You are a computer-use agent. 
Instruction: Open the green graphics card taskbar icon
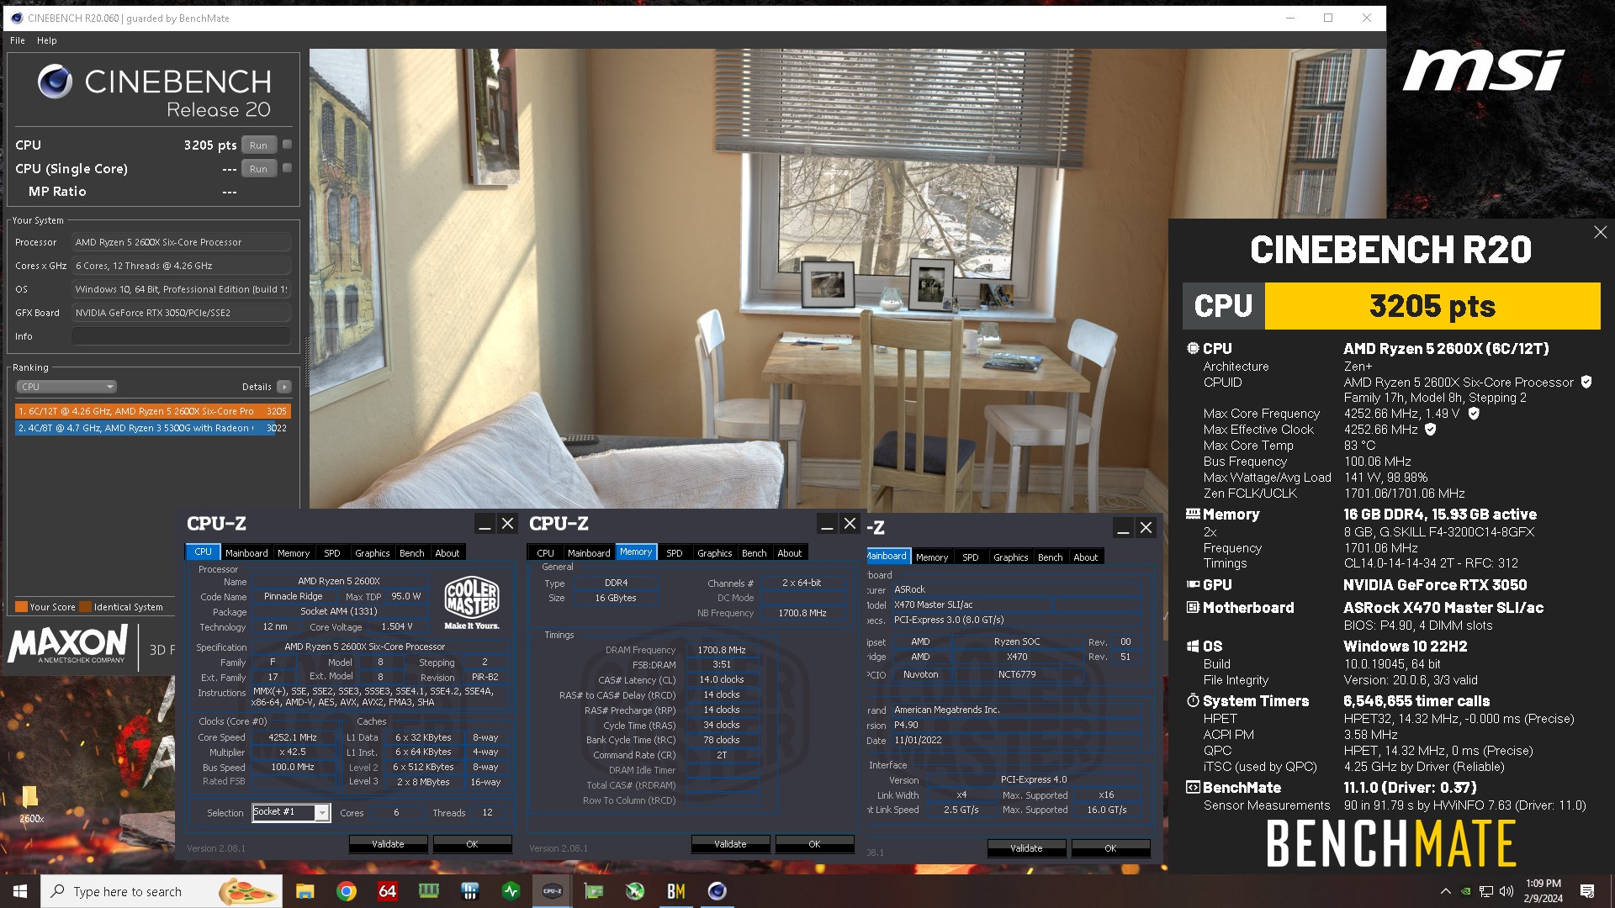point(593,891)
